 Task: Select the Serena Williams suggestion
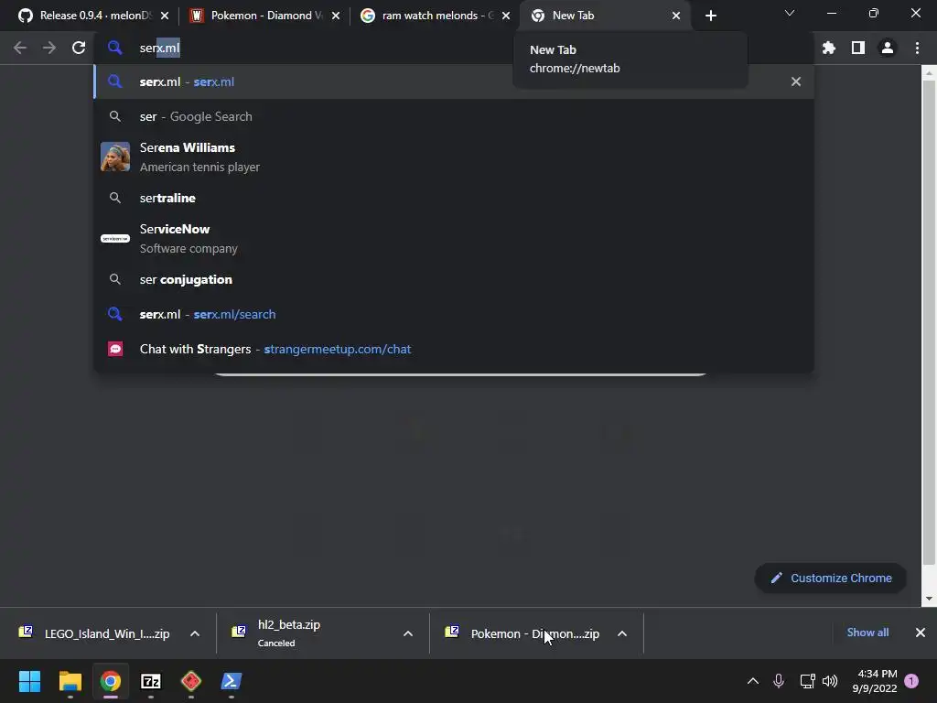click(454, 157)
